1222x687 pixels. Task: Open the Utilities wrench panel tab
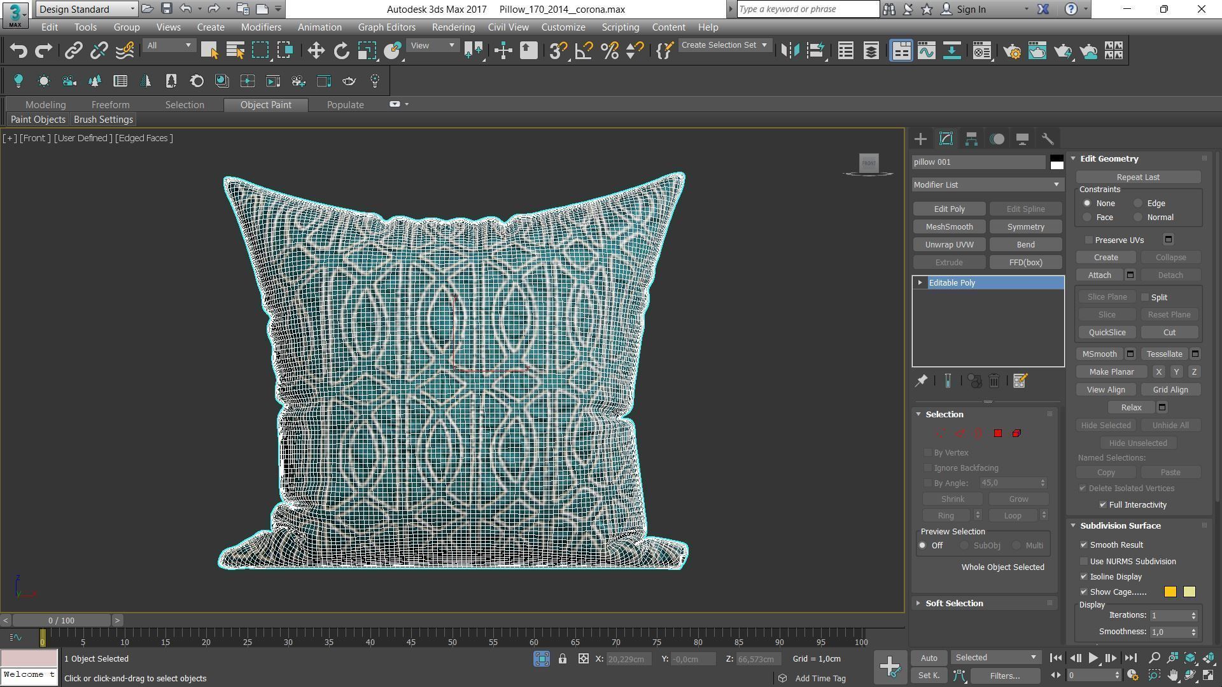pyautogui.click(x=1048, y=139)
